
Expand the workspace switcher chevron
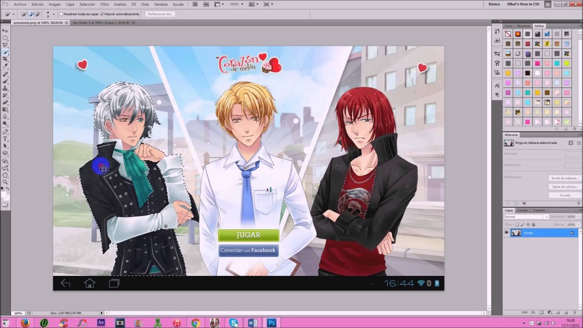[547, 4]
